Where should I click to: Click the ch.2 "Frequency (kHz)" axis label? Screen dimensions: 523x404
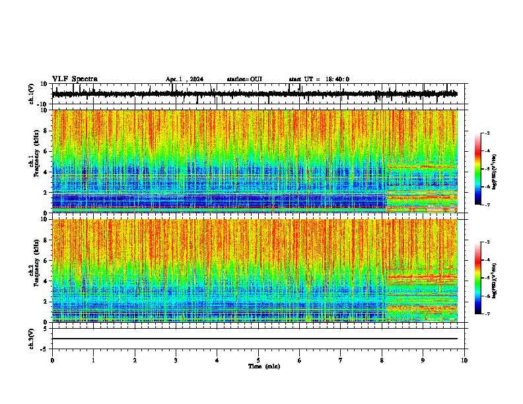pos(36,263)
